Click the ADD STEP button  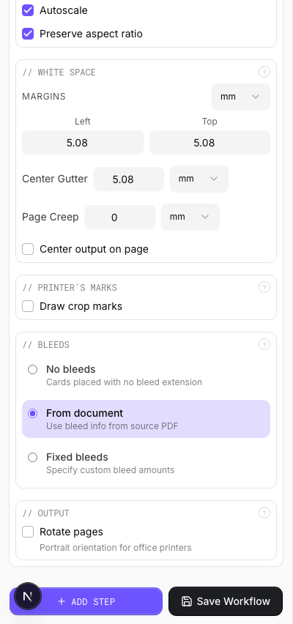click(86, 601)
